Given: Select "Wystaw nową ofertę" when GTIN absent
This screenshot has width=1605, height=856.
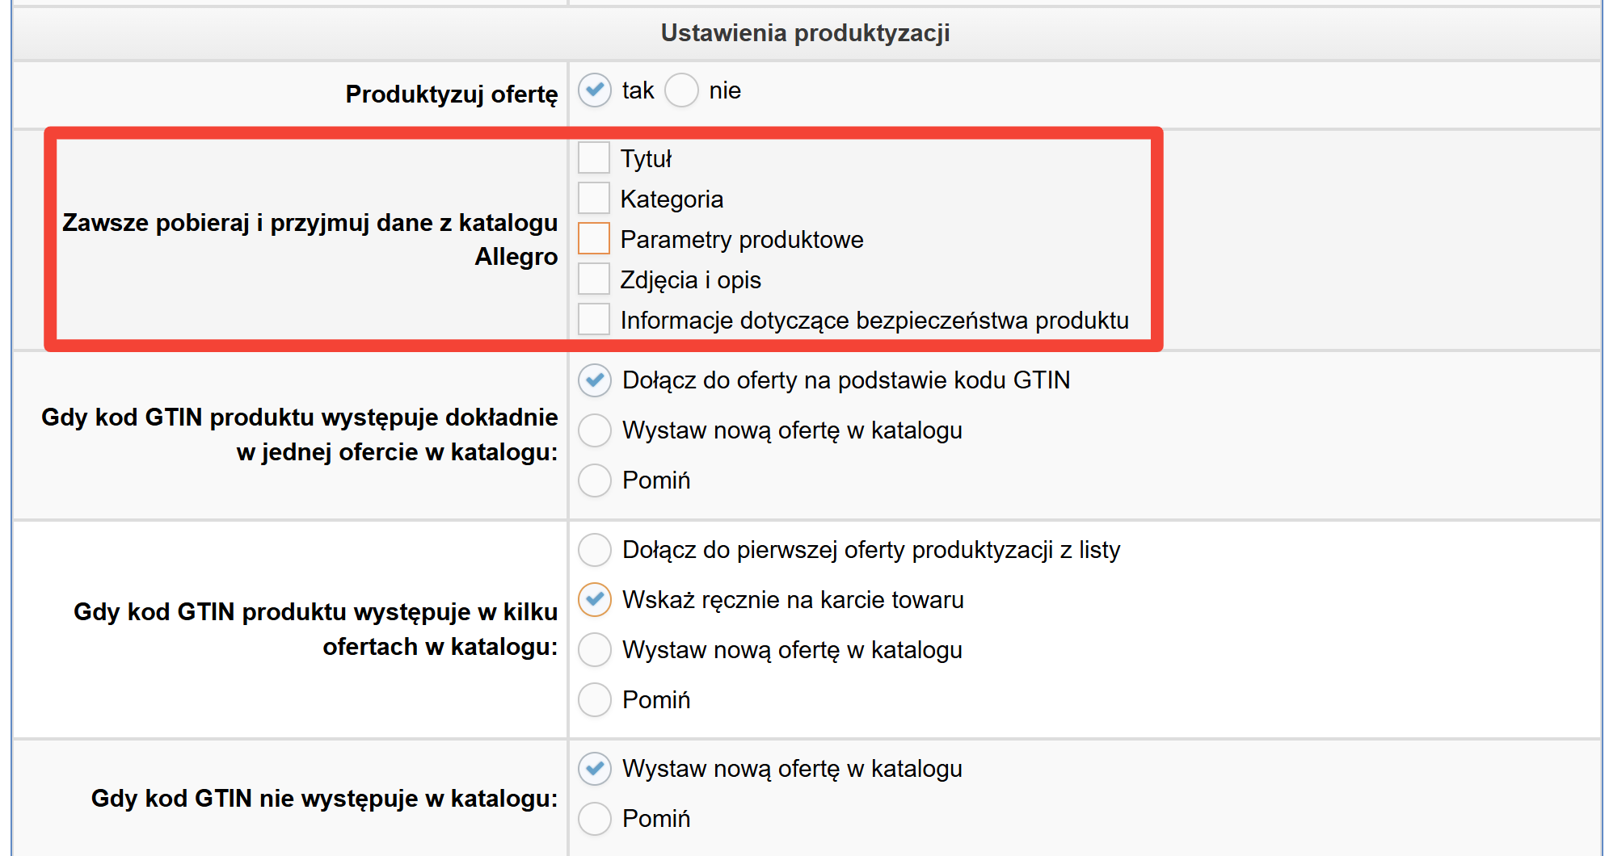Looking at the screenshot, I should (x=595, y=769).
